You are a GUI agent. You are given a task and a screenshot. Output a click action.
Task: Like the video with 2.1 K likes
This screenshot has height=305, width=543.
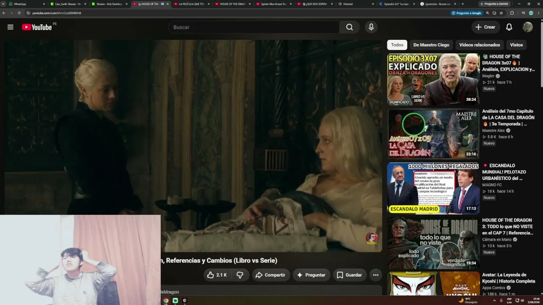tap(217, 275)
